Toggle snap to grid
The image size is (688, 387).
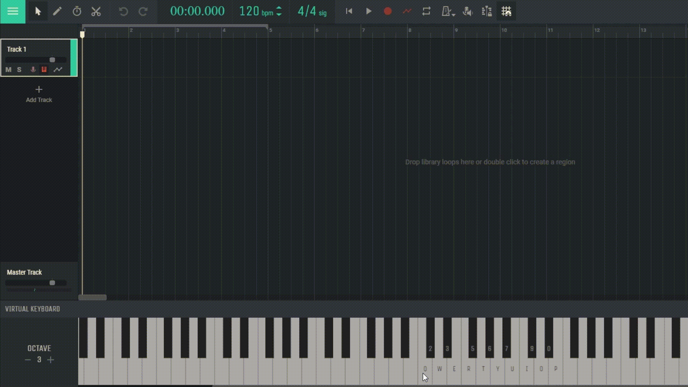506,11
